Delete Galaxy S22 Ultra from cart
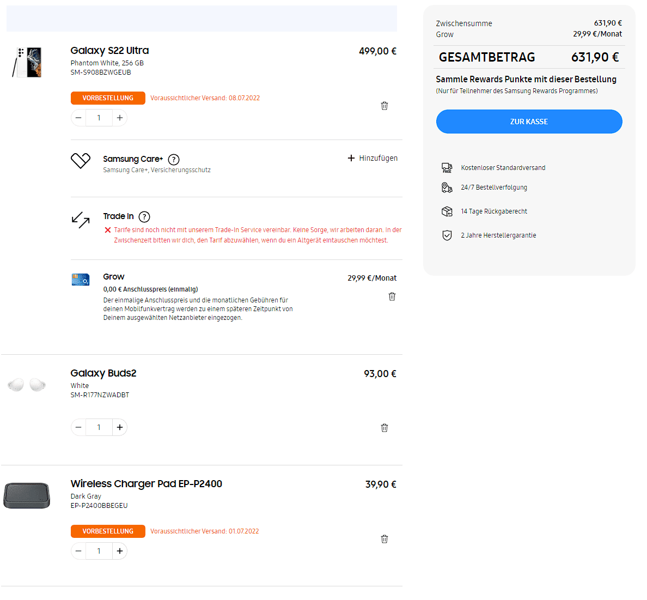647x600 pixels. (x=384, y=106)
